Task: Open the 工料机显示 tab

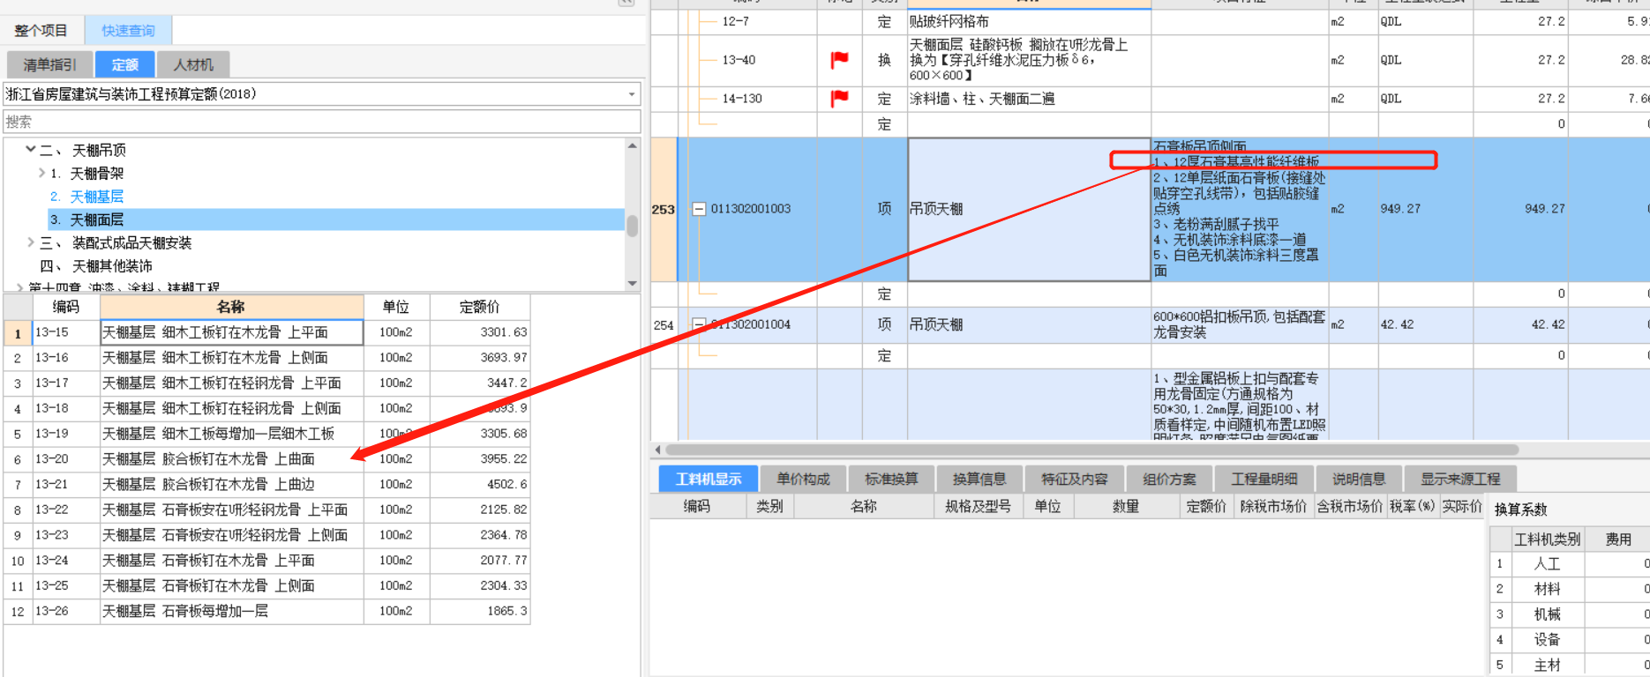Action: (x=709, y=479)
